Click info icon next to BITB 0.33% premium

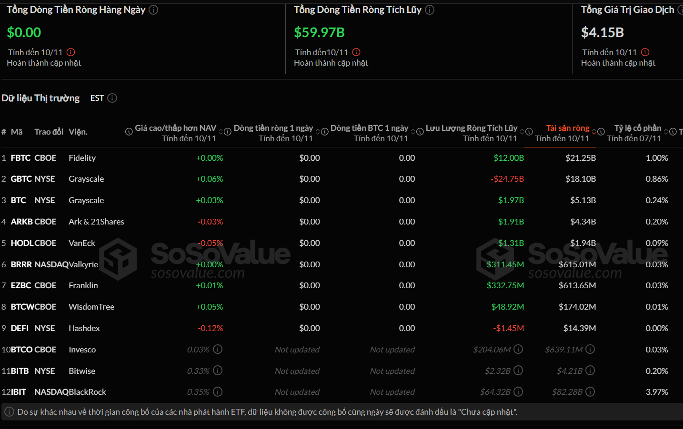click(218, 370)
